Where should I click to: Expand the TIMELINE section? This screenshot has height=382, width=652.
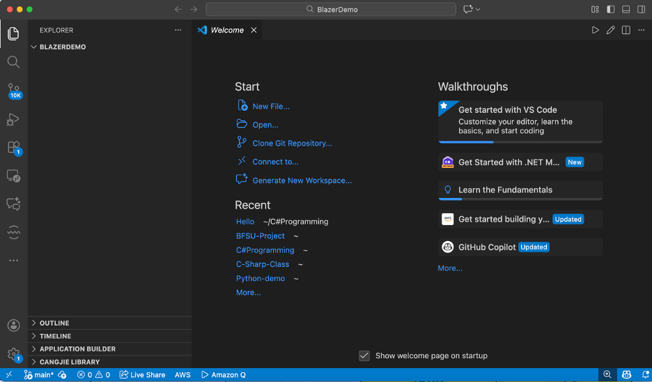[110, 336]
